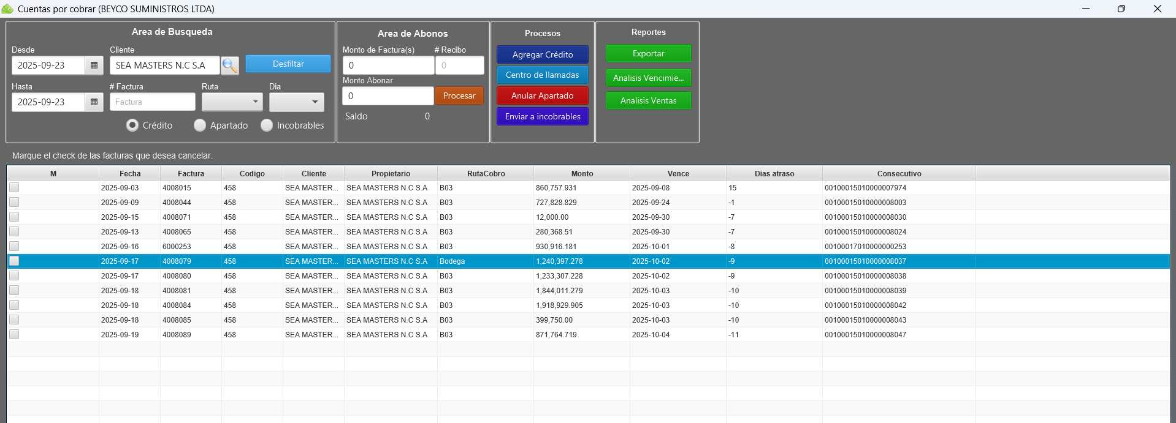Click the app icon in title bar
The height and width of the screenshot is (423, 1176).
(7, 9)
